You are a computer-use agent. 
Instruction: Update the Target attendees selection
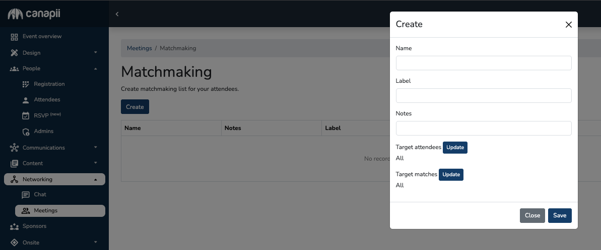455,148
